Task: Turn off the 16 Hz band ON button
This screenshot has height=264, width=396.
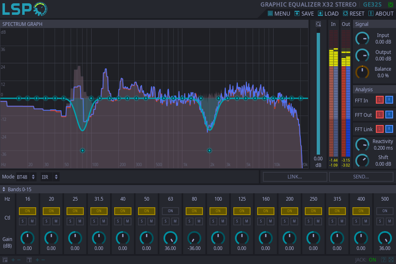Action: tap(27, 211)
